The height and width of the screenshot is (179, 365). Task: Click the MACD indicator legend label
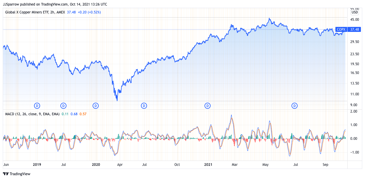click(x=33, y=114)
